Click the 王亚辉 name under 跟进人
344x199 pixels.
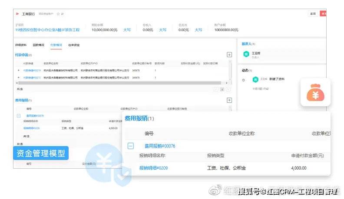256,53
